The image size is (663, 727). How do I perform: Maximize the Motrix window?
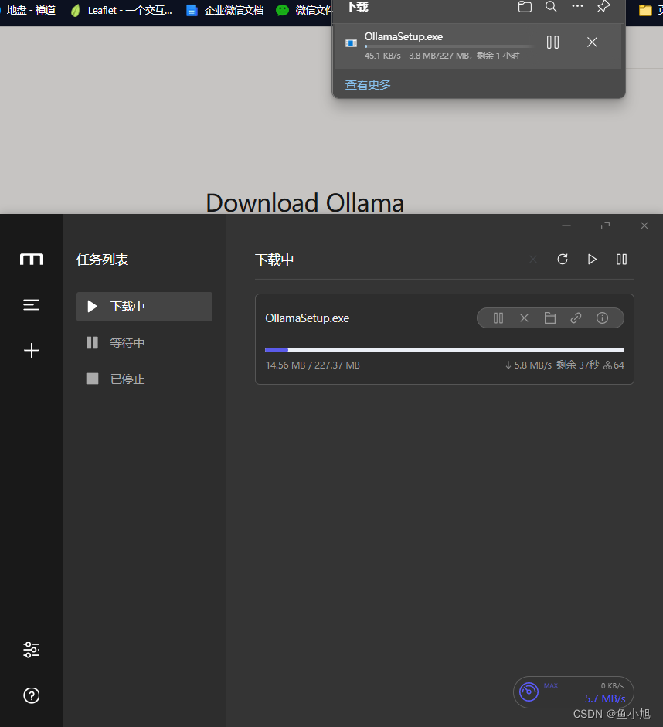605,226
